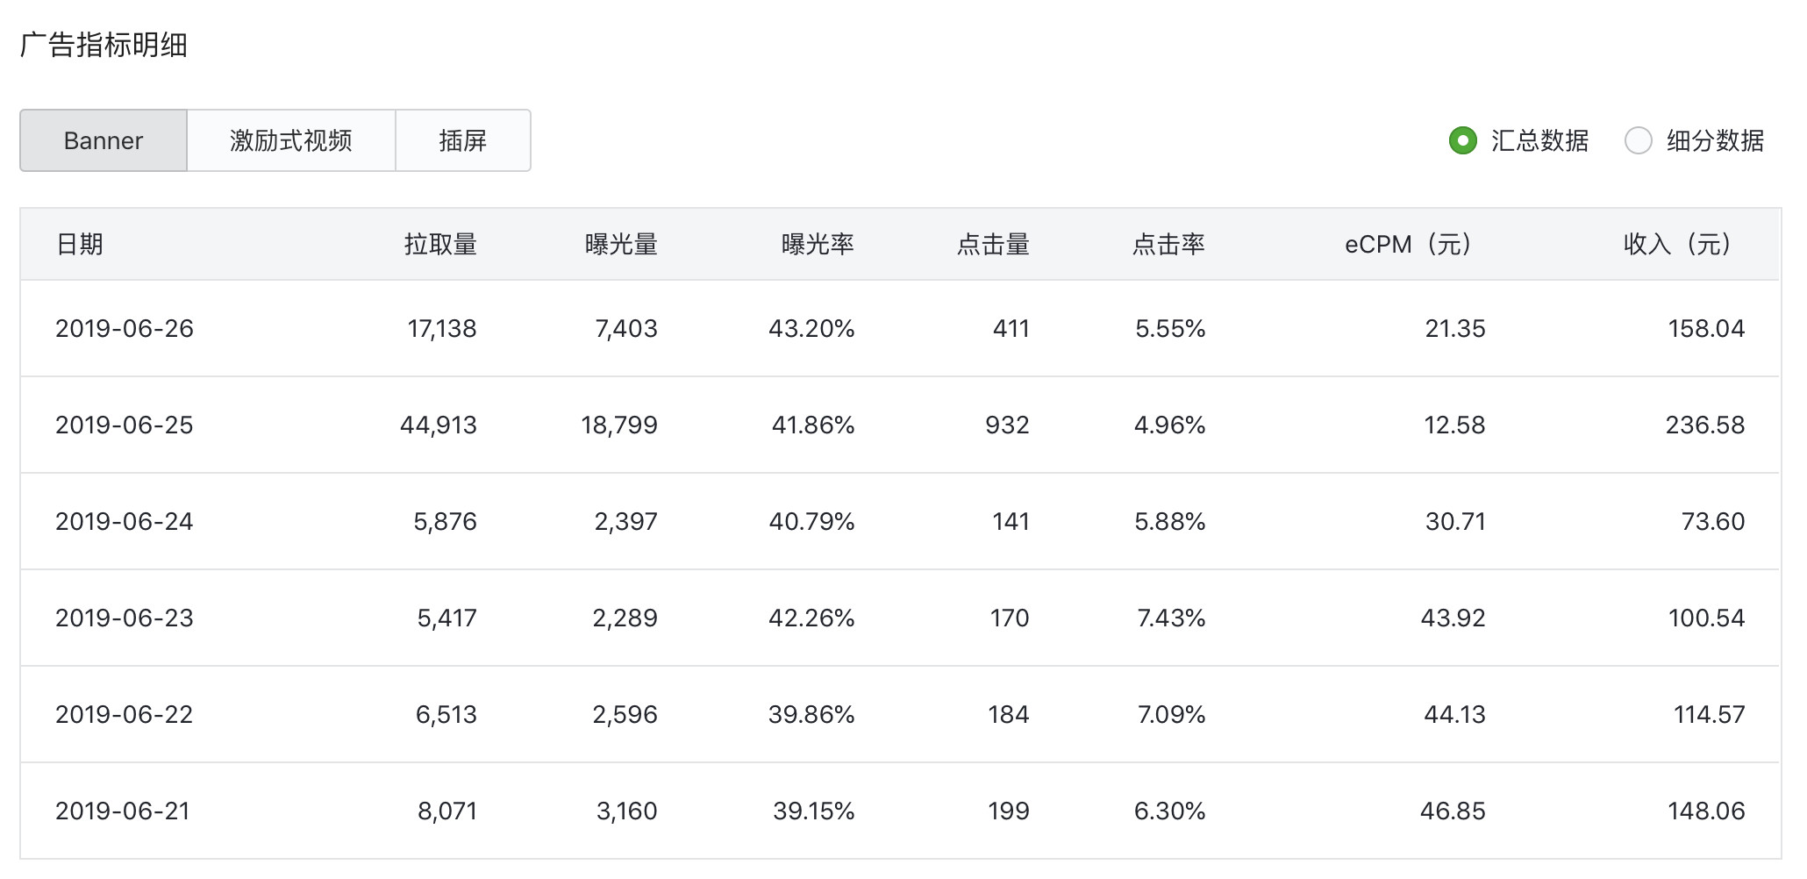This screenshot has height=879, width=1807.
Task: Select the 2019-06-25 date row
Action: pos(125,425)
